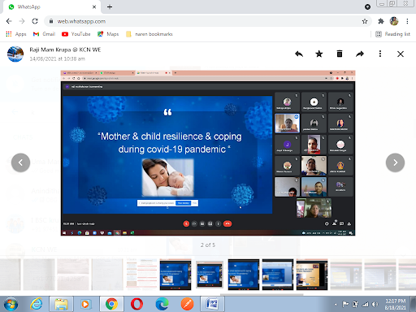Open Windows Start menu
This screenshot has height=312, width=416.
(11, 304)
